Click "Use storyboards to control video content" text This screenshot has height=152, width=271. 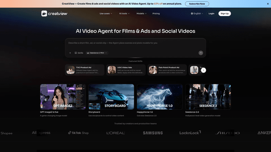point(106,116)
